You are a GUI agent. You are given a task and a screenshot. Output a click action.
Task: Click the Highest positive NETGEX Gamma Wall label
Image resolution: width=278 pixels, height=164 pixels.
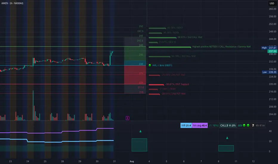(x=221, y=47)
